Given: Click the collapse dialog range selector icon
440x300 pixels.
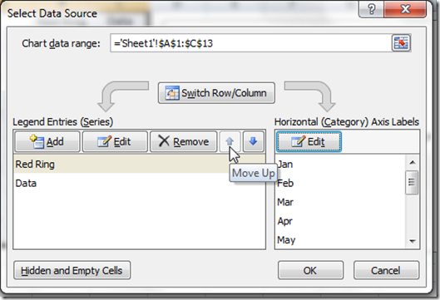Looking at the screenshot, I should 401,43.
